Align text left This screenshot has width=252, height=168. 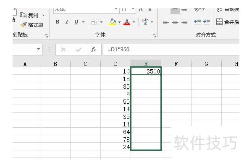click(166, 22)
